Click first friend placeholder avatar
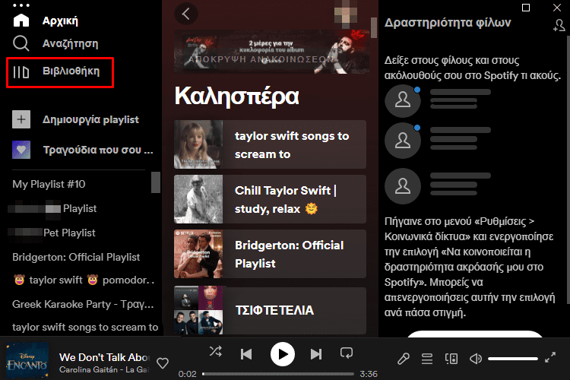 pyautogui.click(x=403, y=100)
